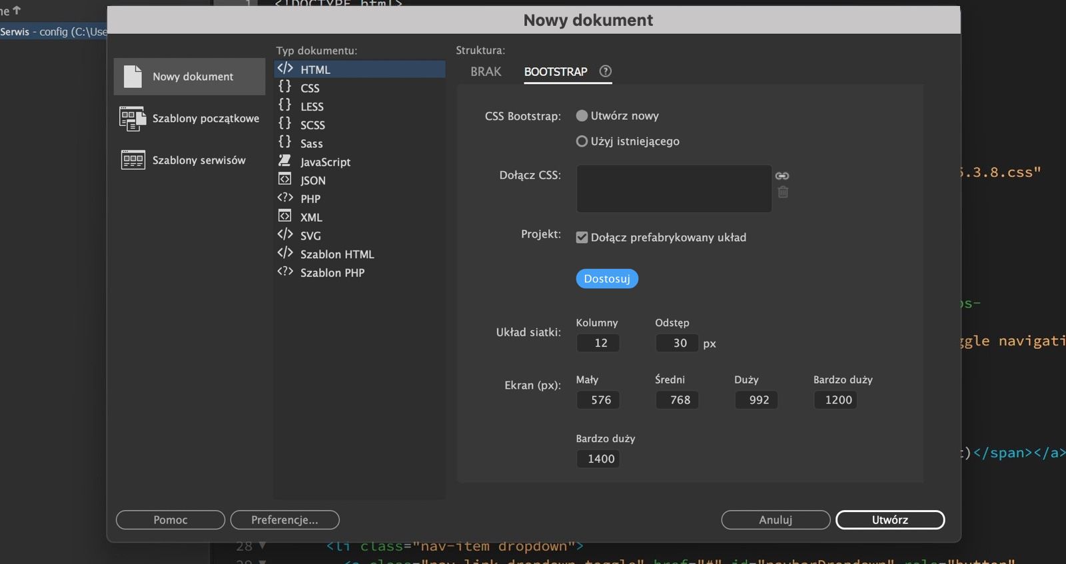Click the Utwórz button

click(890, 520)
